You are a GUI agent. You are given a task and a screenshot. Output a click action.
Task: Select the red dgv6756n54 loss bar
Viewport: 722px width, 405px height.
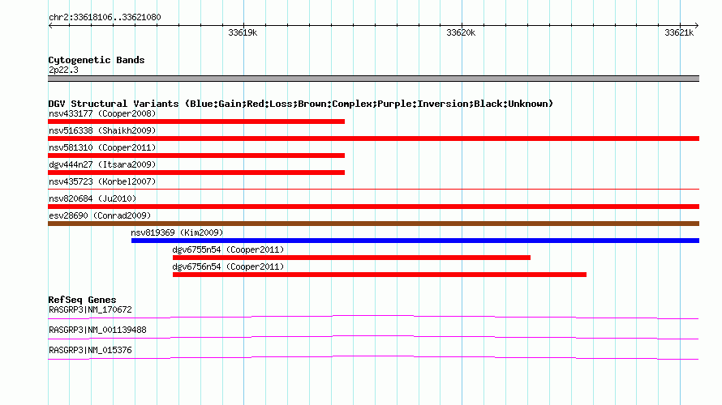point(380,275)
